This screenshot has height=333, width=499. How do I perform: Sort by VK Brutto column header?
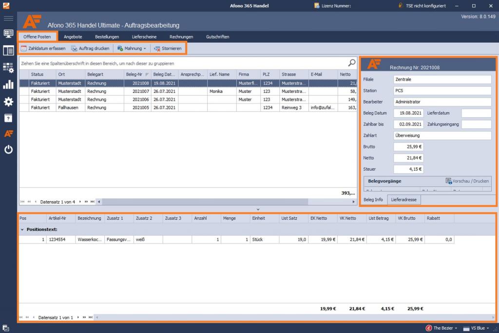click(x=410, y=218)
